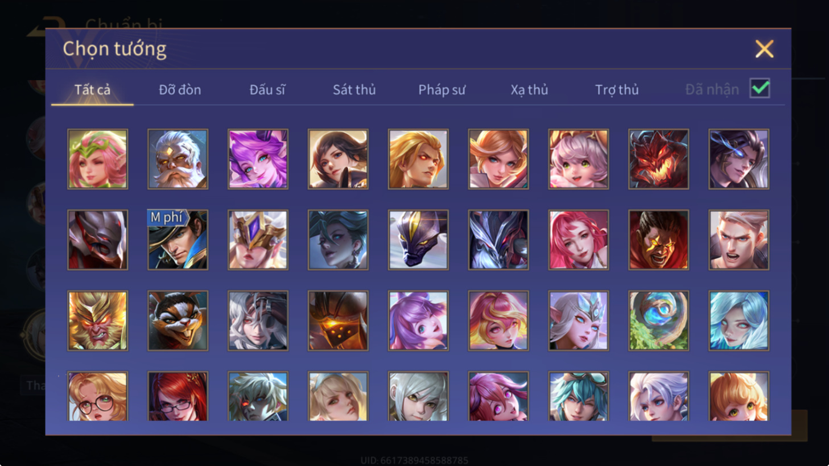Switch to the "Đỡ đòn" tab

tap(180, 89)
